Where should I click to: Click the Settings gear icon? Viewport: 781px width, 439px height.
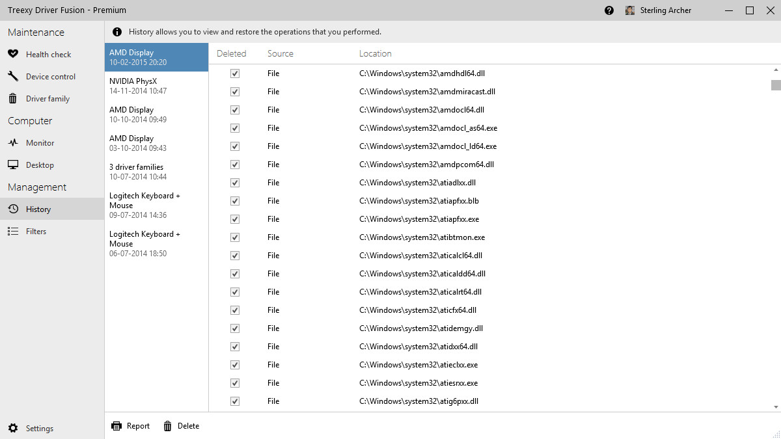13,429
